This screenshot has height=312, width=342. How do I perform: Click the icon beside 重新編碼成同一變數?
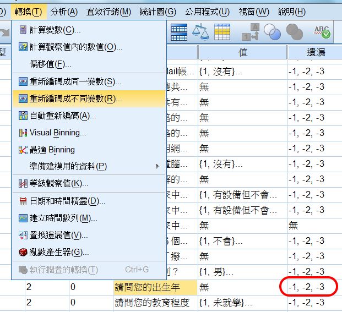tap(23, 81)
